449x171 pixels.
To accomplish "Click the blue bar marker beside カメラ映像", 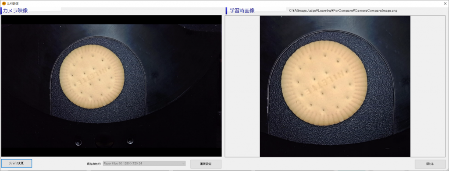I will click(x=1, y=11).
